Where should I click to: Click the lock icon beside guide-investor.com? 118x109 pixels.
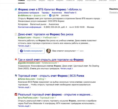pos(19,63)
